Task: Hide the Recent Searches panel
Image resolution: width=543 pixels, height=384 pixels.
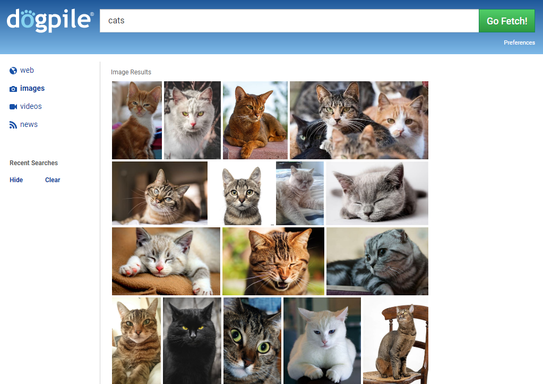Action: tap(16, 180)
